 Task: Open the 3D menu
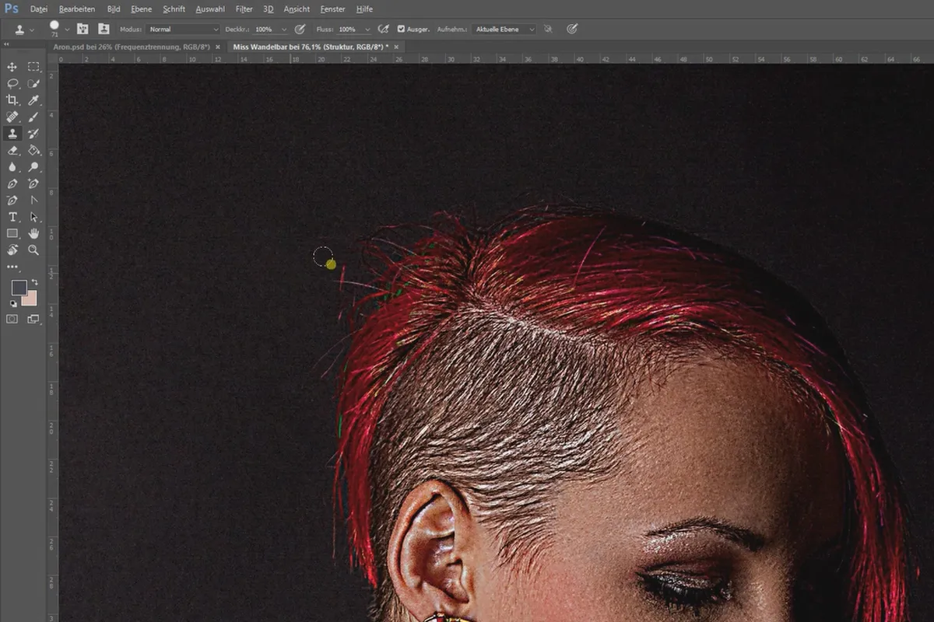pos(269,9)
